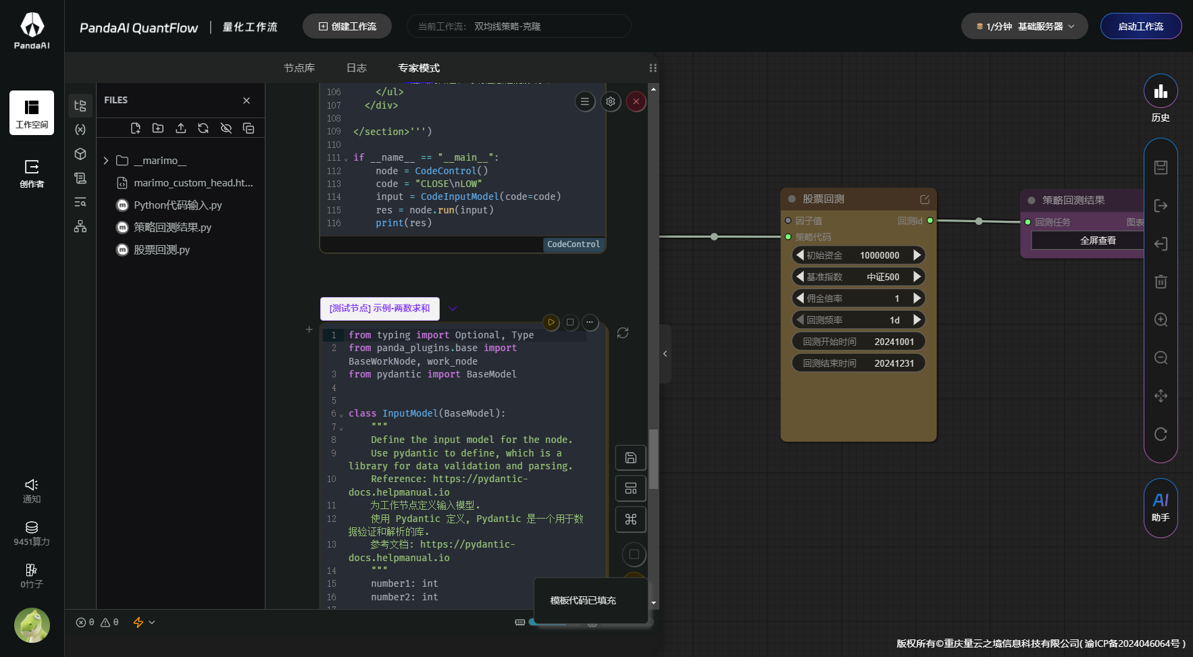Open the list search outline panel

pyautogui.click(x=80, y=202)
